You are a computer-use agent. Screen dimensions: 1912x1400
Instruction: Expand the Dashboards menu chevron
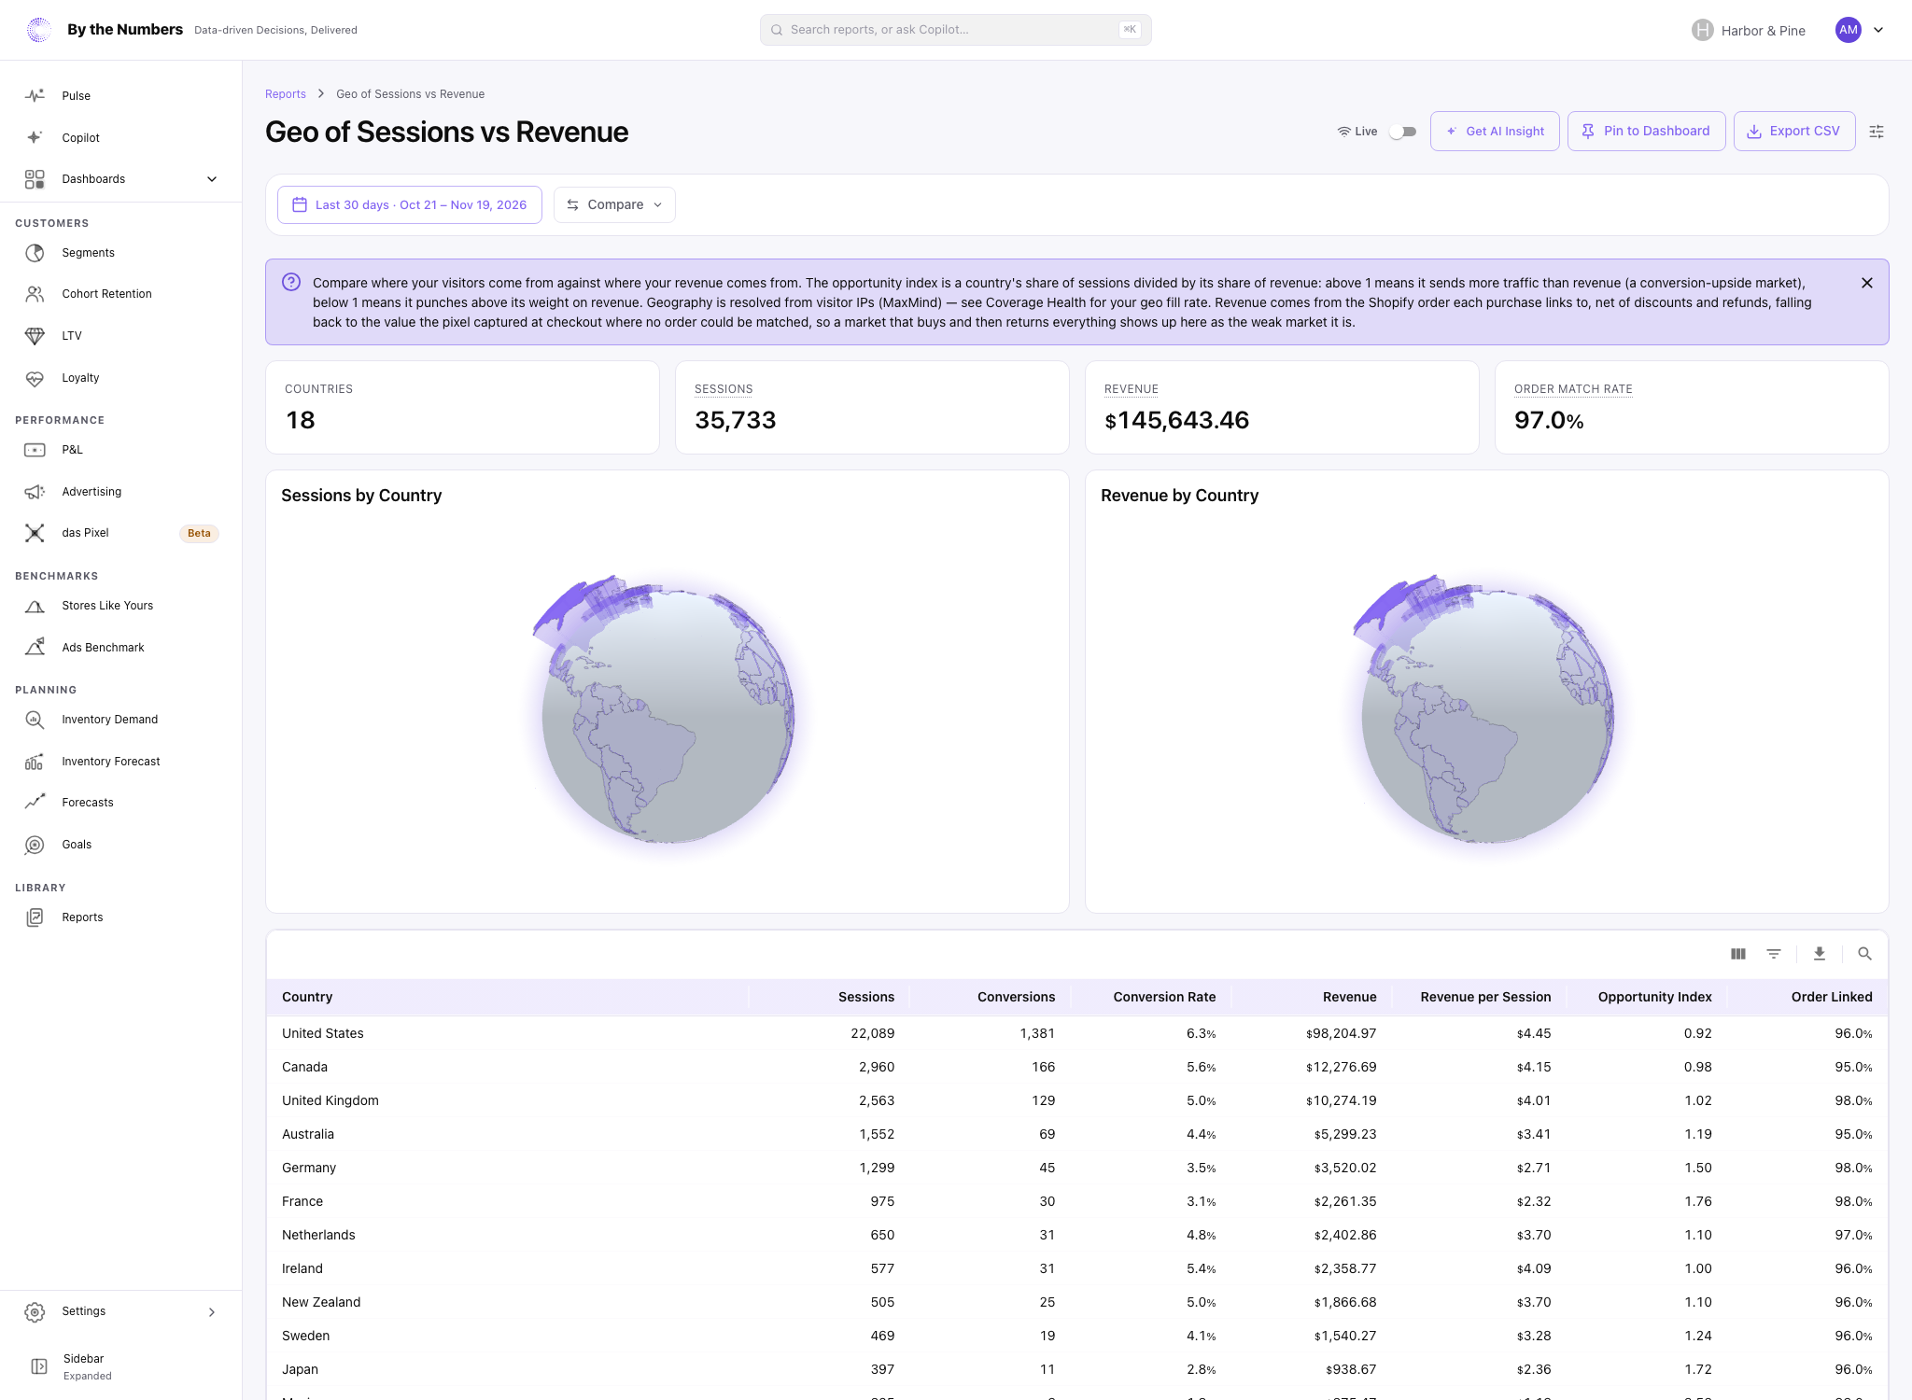tap(212, 179)
